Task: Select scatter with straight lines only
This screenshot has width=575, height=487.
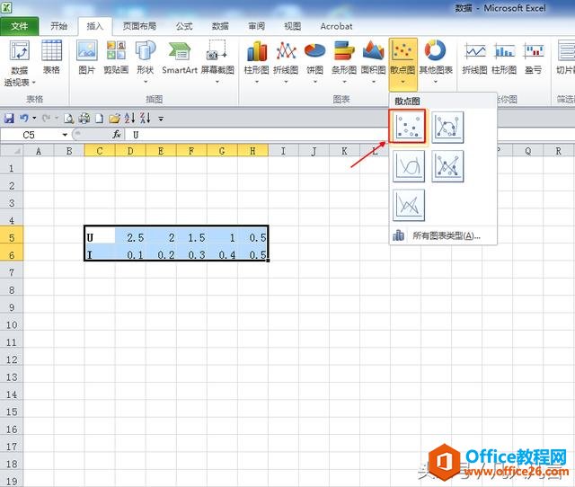Action: click(409, 205)
